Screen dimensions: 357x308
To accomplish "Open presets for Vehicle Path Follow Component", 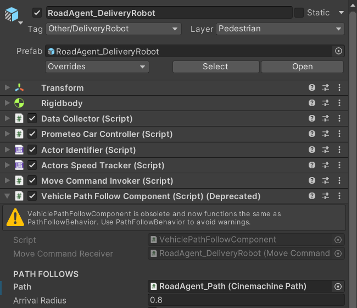I will (326, 196).
